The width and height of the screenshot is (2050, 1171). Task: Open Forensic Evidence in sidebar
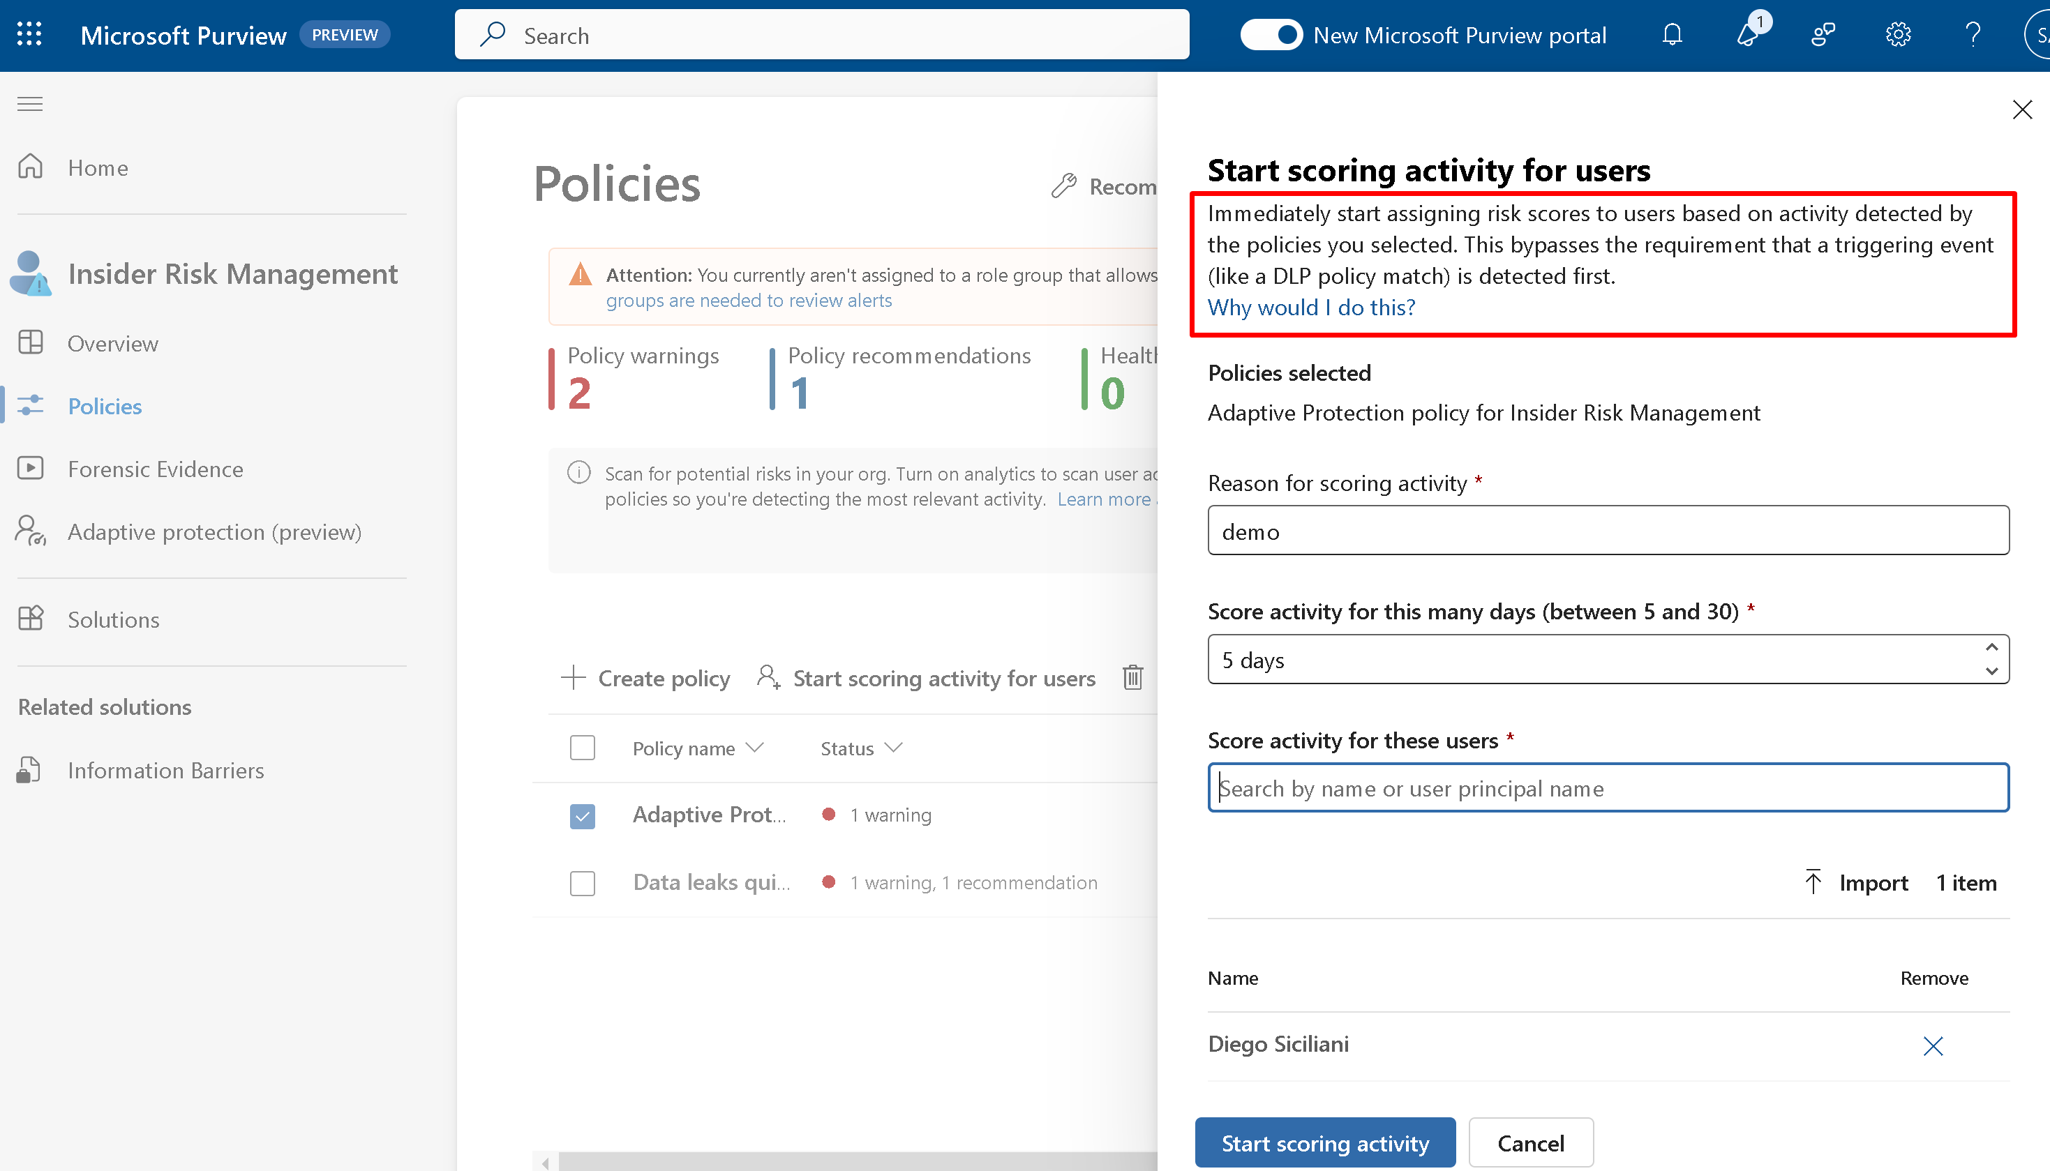156,469
